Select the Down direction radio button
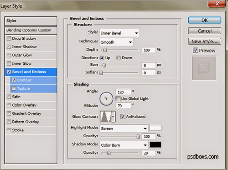 119,58
